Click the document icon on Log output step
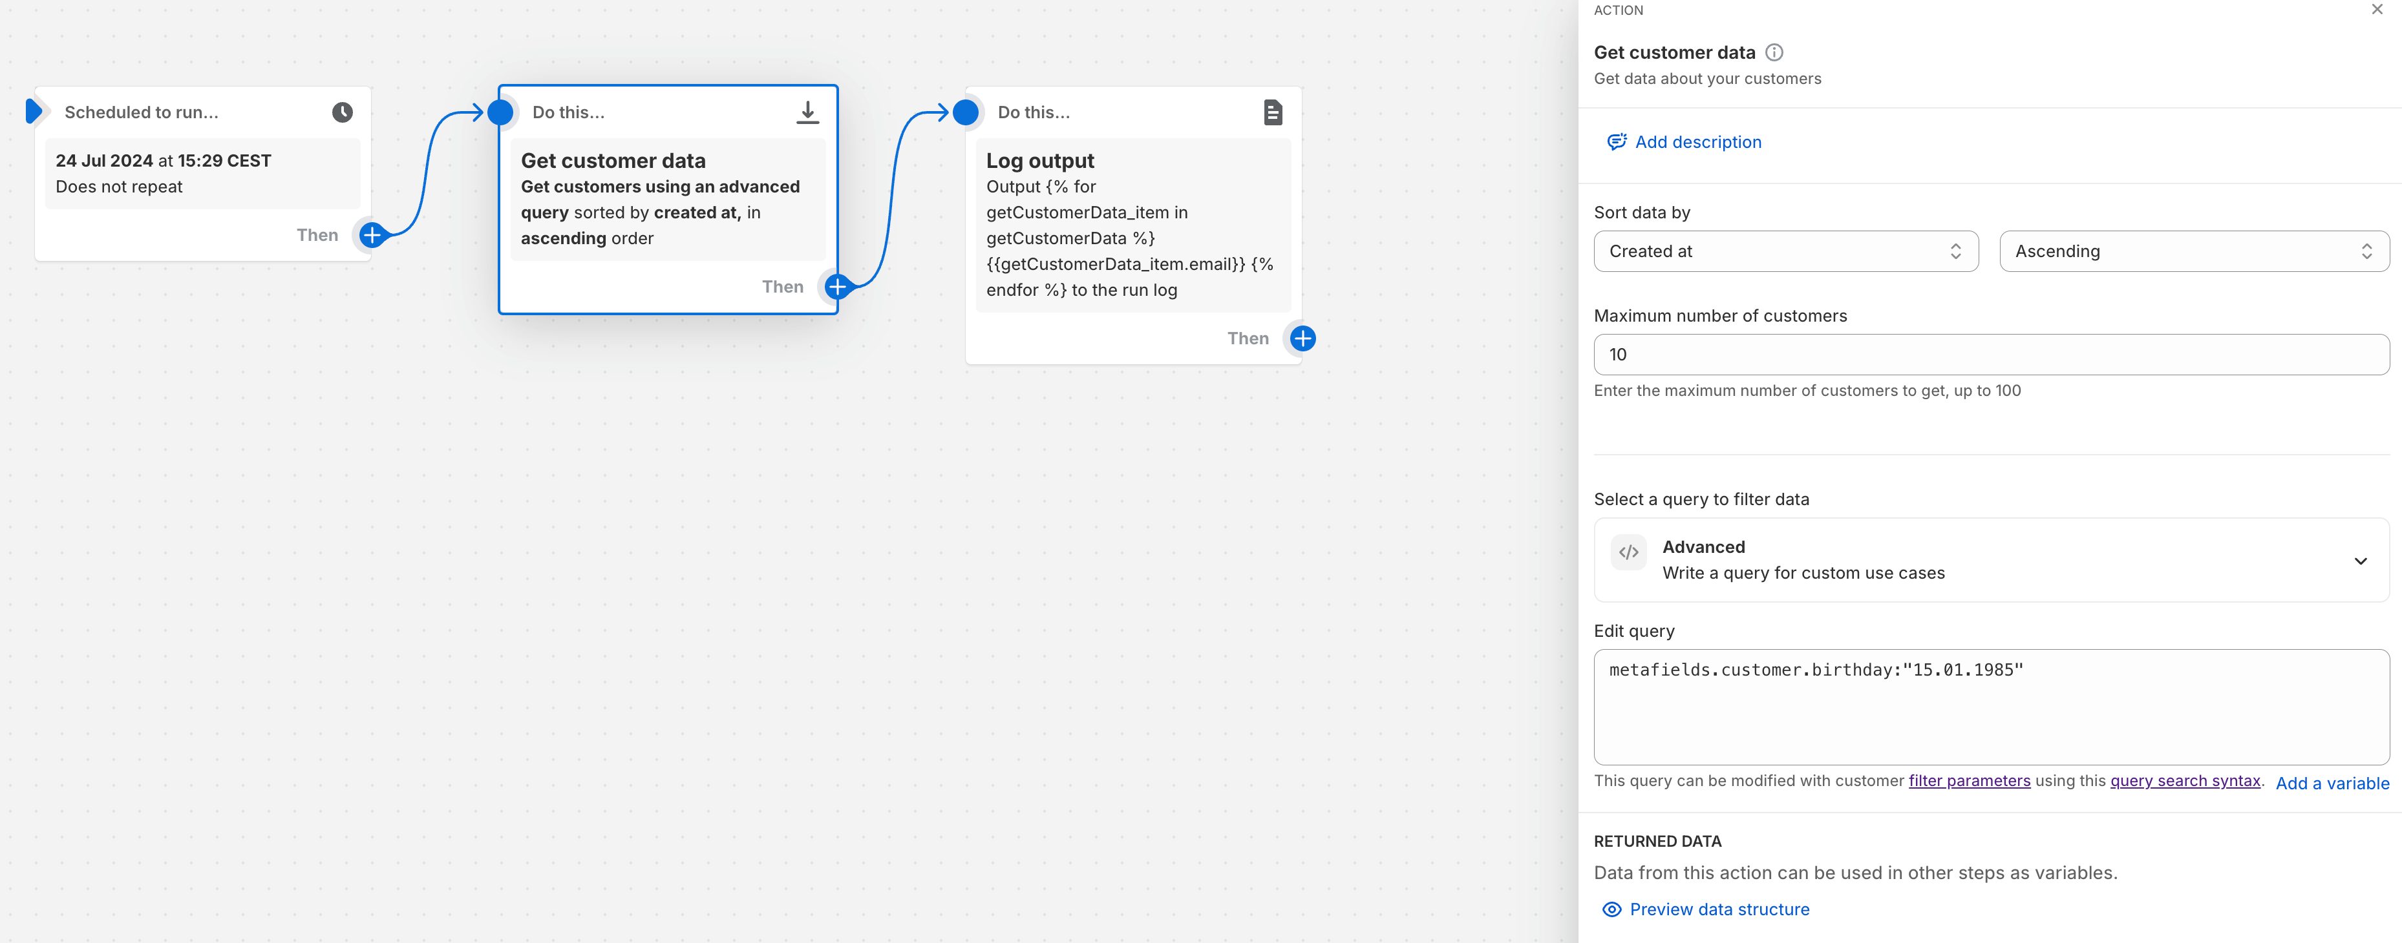Viewport: 2402px width, 943px height. click(x=1272, y=113)
